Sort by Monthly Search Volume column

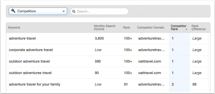pyautogui.click(x=105, y=28)
